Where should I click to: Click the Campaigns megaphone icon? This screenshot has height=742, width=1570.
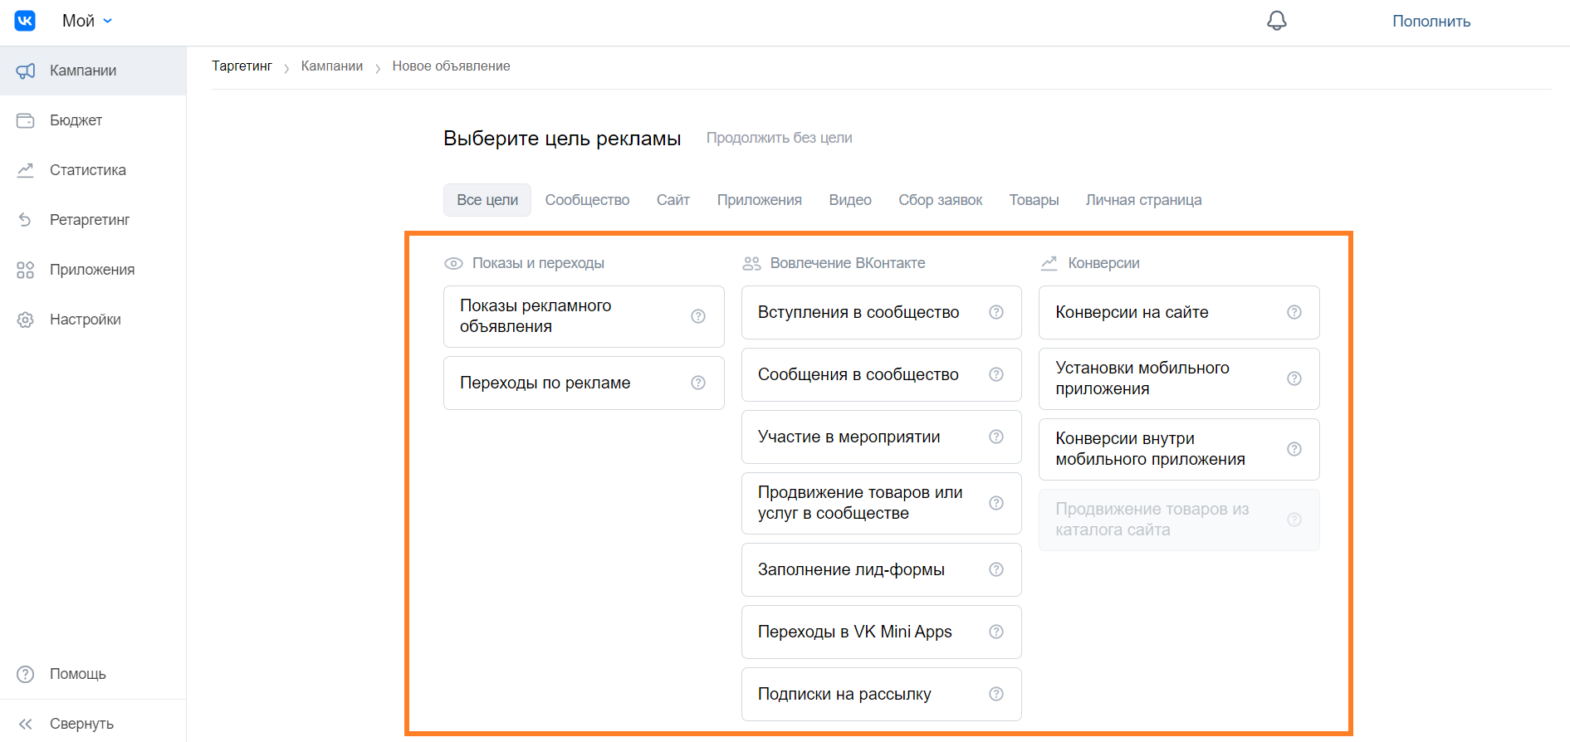tap(26, 71)
